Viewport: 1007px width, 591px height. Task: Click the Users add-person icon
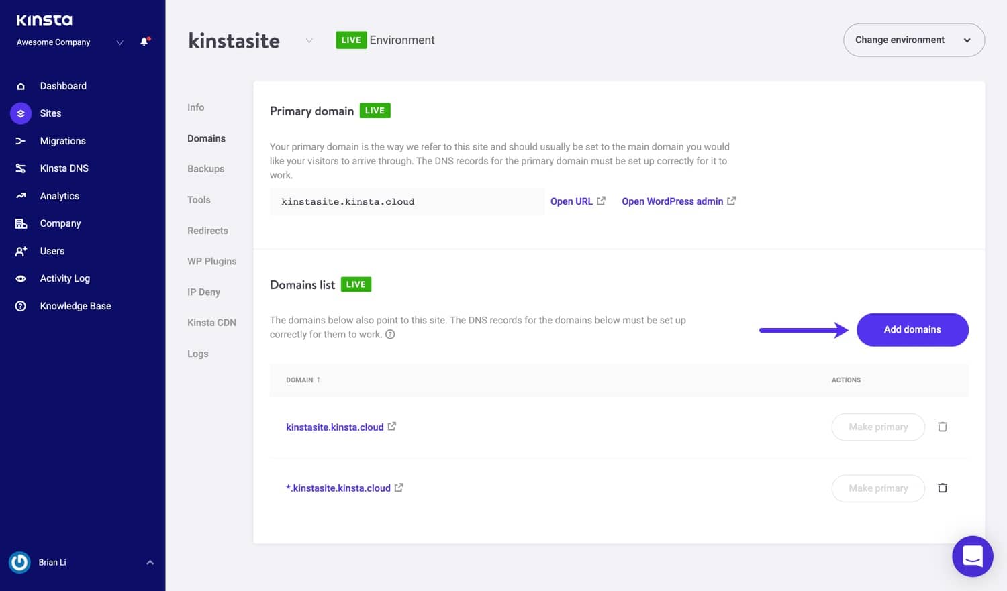[21, 251]
